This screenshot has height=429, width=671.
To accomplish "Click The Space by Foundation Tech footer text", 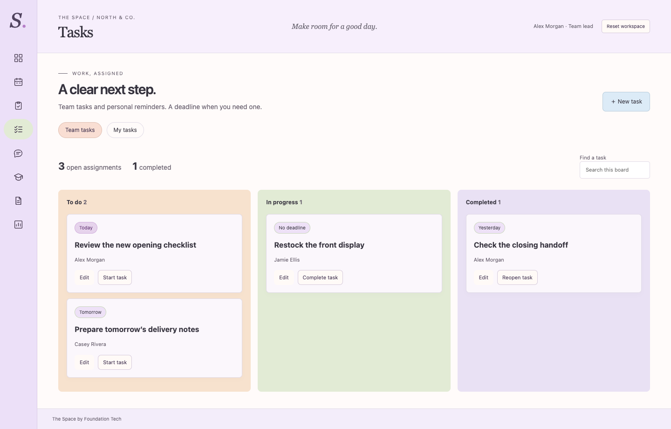I will (87, 419).
